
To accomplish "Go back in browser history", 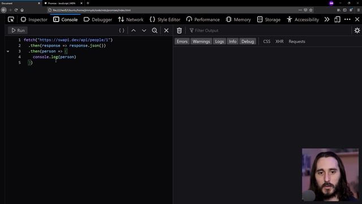I will coord(4,10).
